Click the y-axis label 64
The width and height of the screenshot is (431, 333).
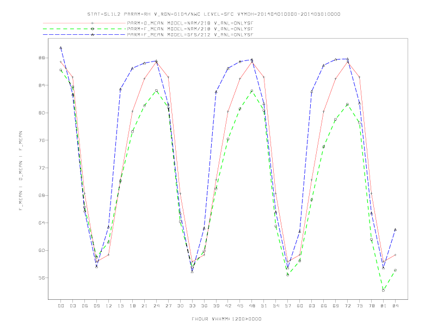(x=42, y=223)
